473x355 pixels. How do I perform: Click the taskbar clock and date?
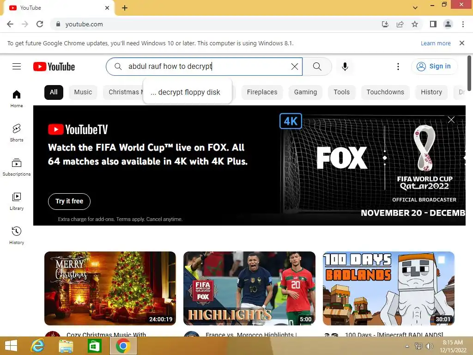[x=453, y=346]
